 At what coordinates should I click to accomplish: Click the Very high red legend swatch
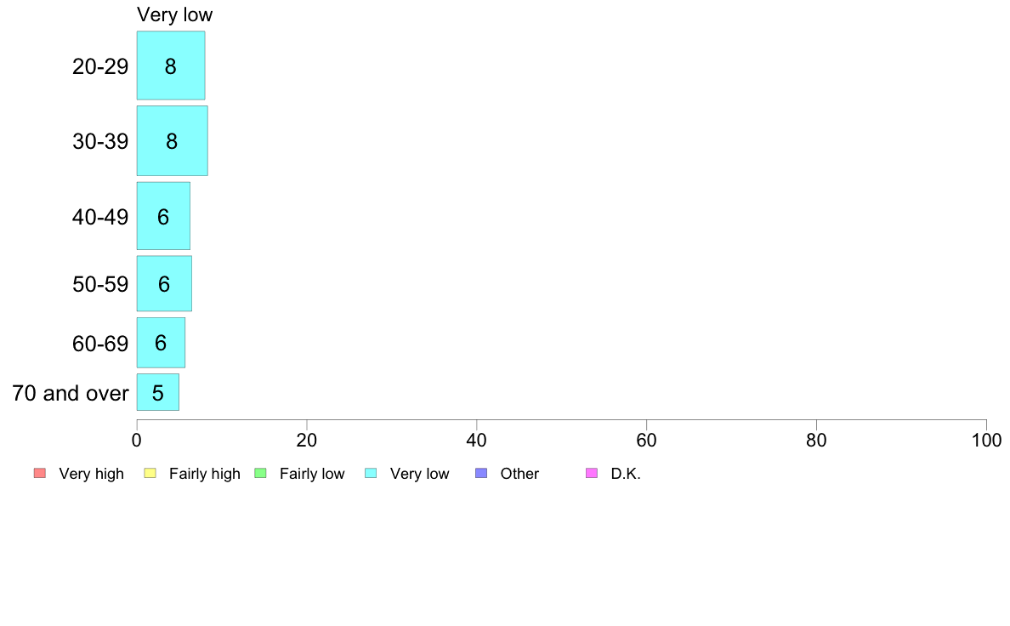point(40,473)
